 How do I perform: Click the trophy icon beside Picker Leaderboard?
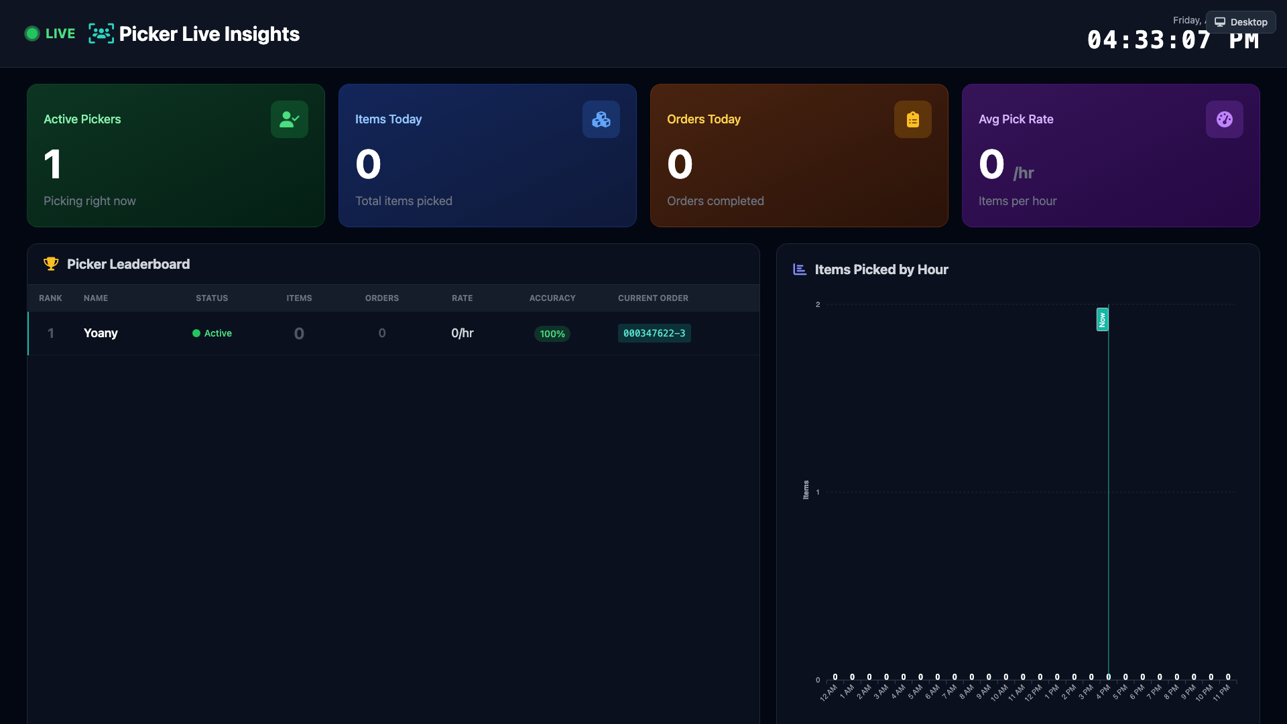point(51,264)
